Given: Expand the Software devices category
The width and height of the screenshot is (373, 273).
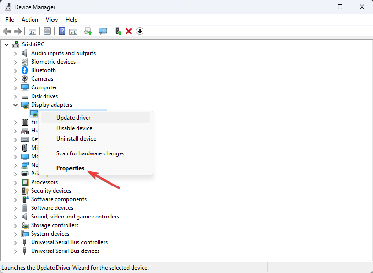Looking at the screenshot, I should [16, 208].
